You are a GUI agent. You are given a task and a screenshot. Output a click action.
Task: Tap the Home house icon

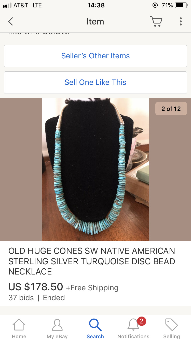point(19,325)
